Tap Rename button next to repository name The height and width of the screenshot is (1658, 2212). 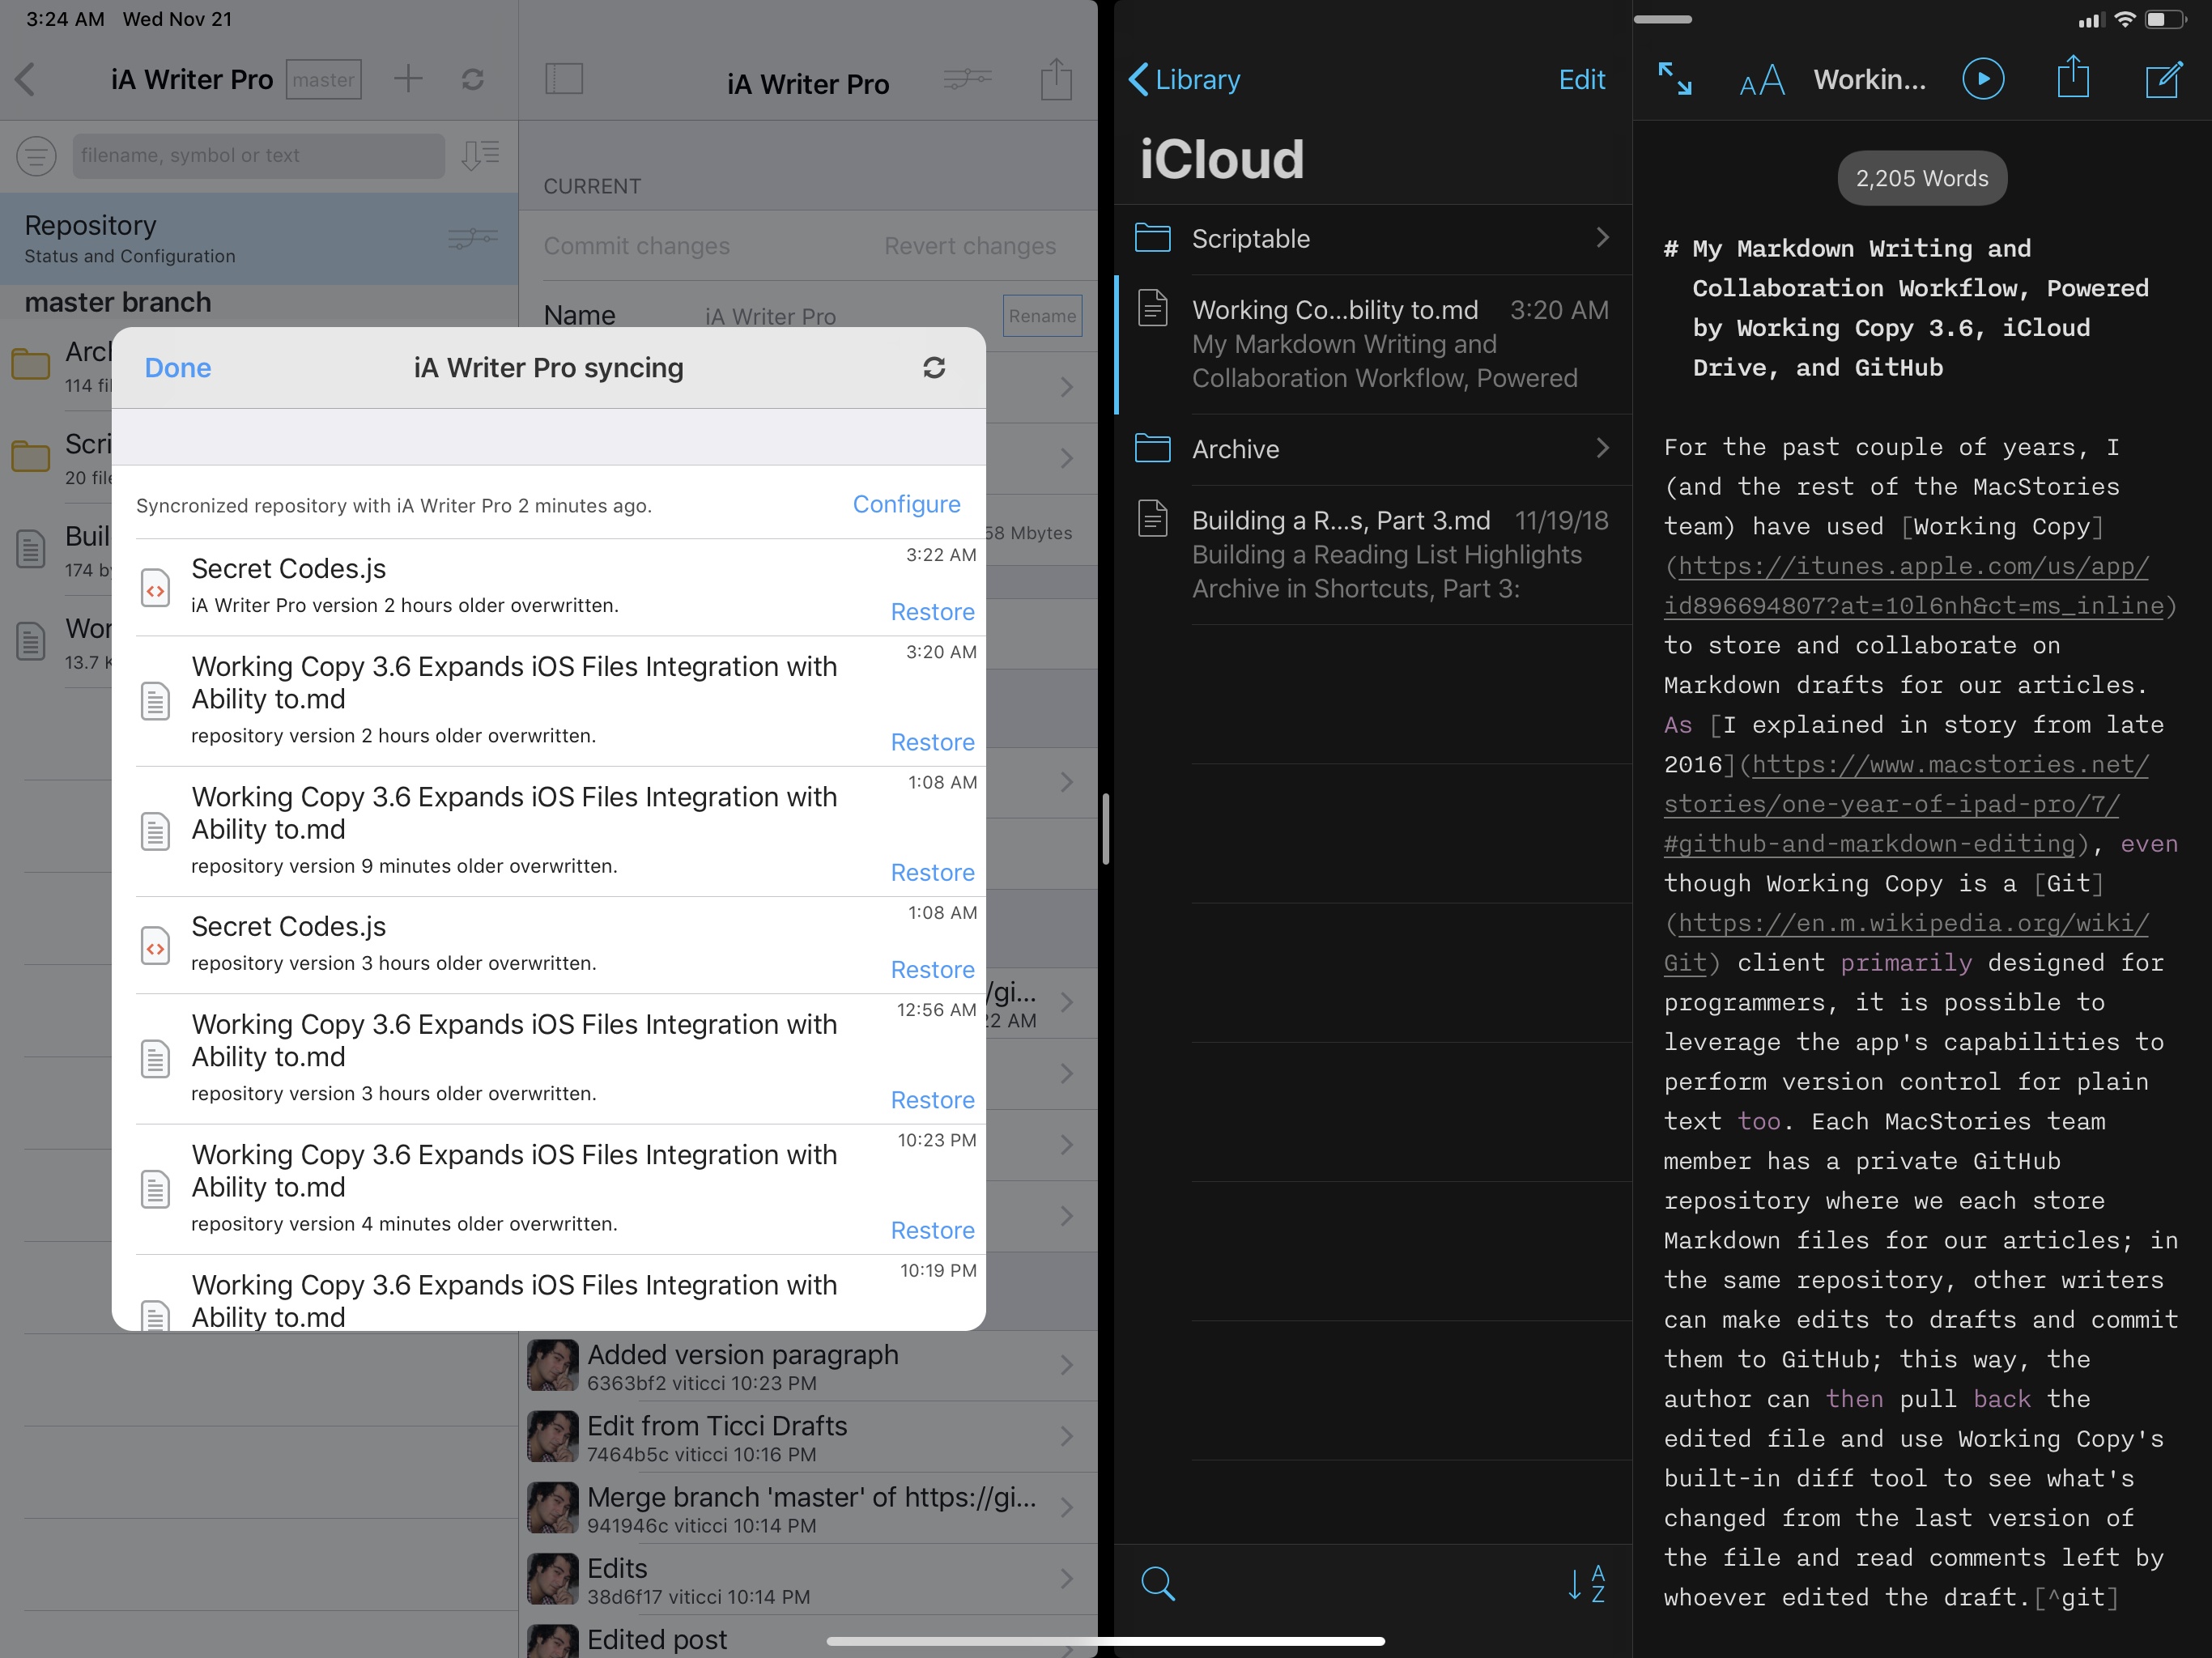click(x=1042, y=316)
